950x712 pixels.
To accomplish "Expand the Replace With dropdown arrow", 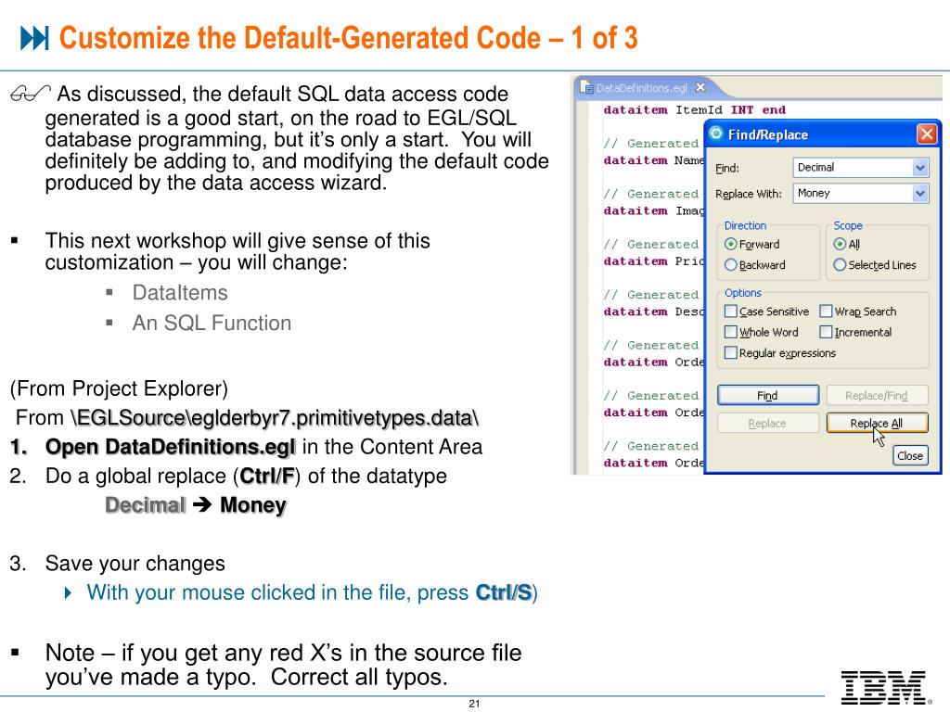I will tap(919, 194).
